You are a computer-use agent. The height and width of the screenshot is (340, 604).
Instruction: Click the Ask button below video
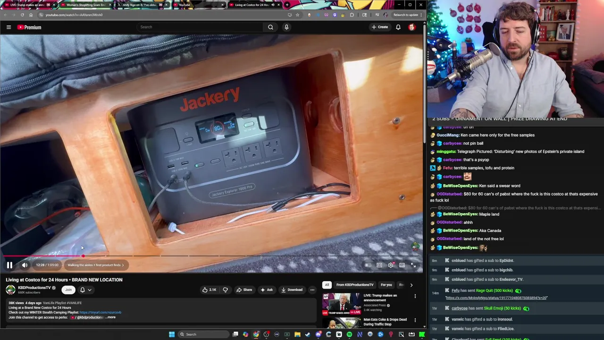click(x=267, y=290)
